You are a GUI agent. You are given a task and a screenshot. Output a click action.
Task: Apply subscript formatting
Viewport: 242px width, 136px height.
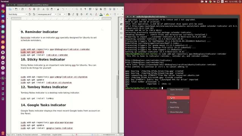(91, 14)
